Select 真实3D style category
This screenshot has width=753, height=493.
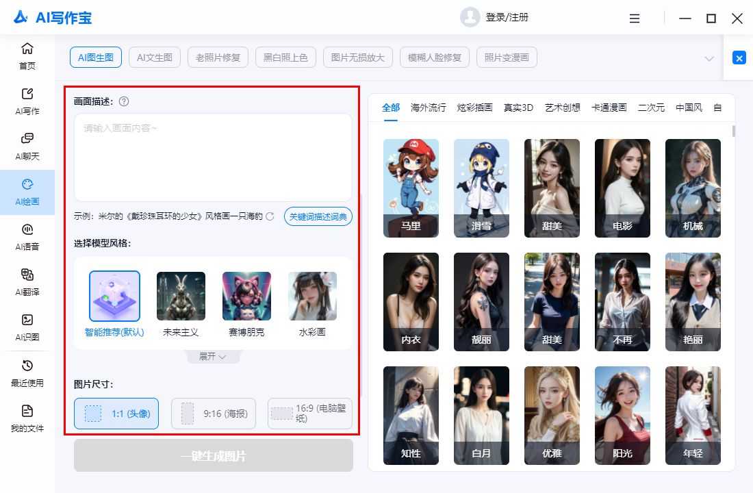point(519,108)
